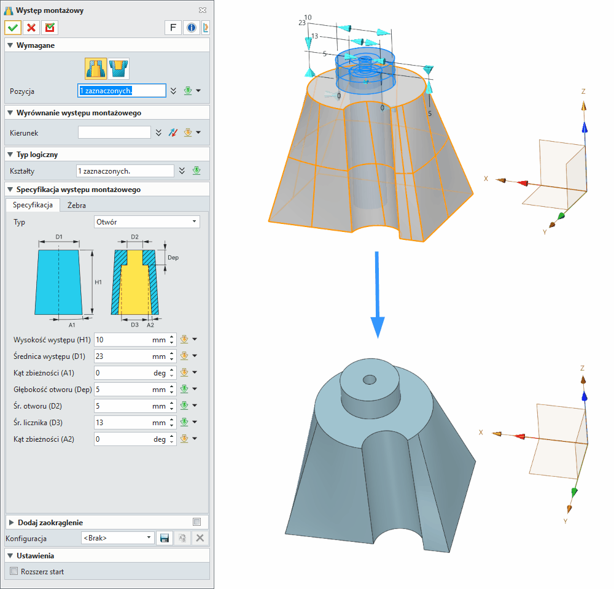
Task: Switch to the Żebra tab
Action: tap(77, 205)
